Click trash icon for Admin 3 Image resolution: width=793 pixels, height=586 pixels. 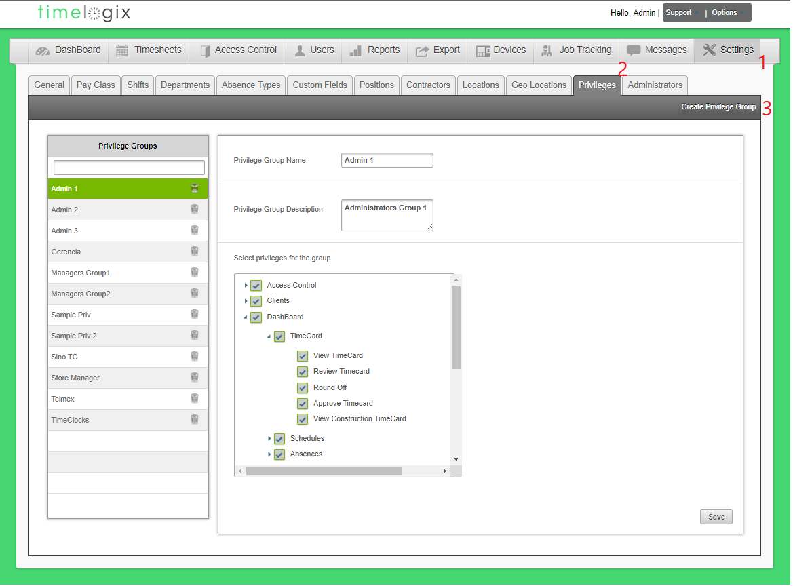point(195,231)
